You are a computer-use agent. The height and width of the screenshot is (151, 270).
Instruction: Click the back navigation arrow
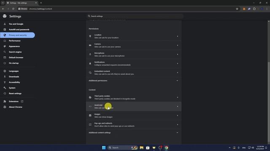coord(3,9)
